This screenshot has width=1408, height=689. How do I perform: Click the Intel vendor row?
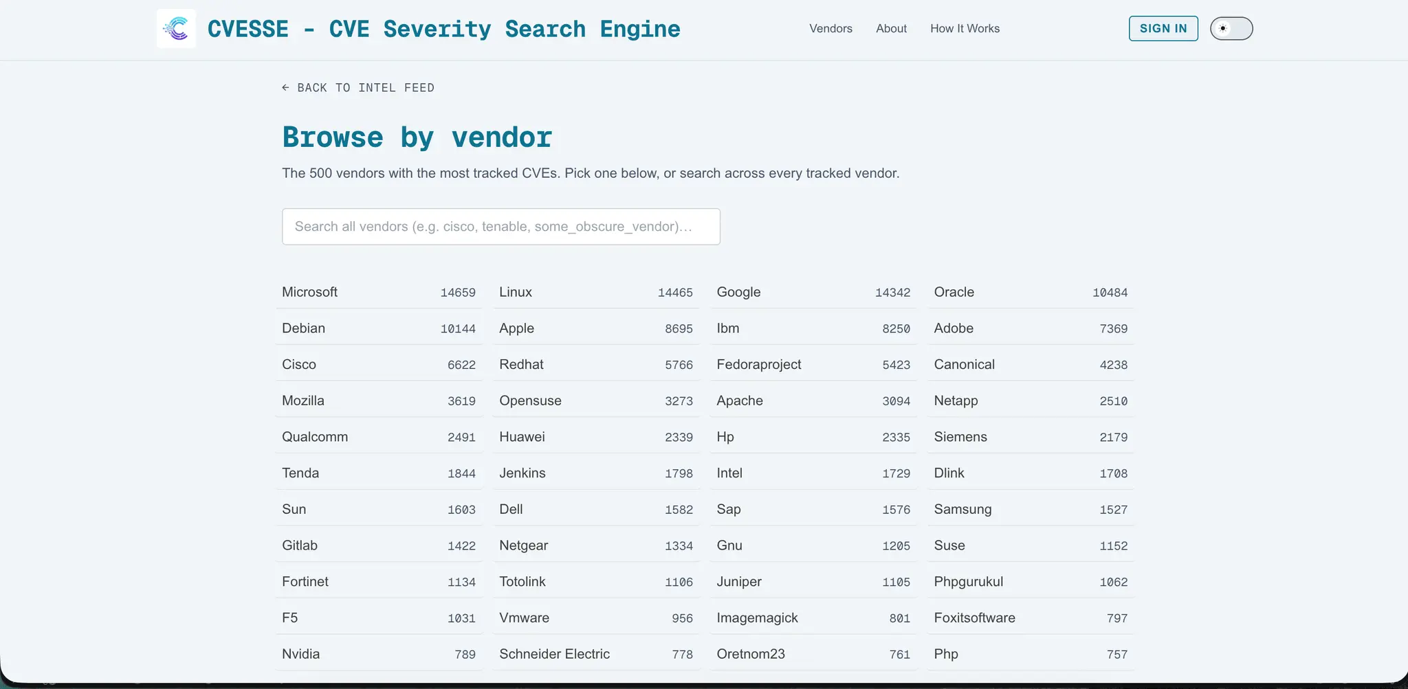point(813,473)
